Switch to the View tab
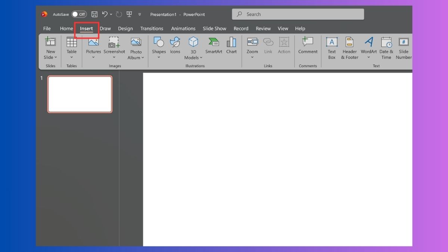448x252 pixels. tap(283, 28)
